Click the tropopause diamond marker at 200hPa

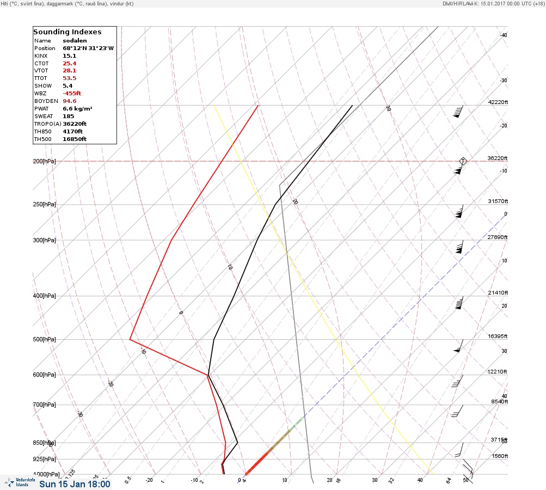(x=463, y=161)
